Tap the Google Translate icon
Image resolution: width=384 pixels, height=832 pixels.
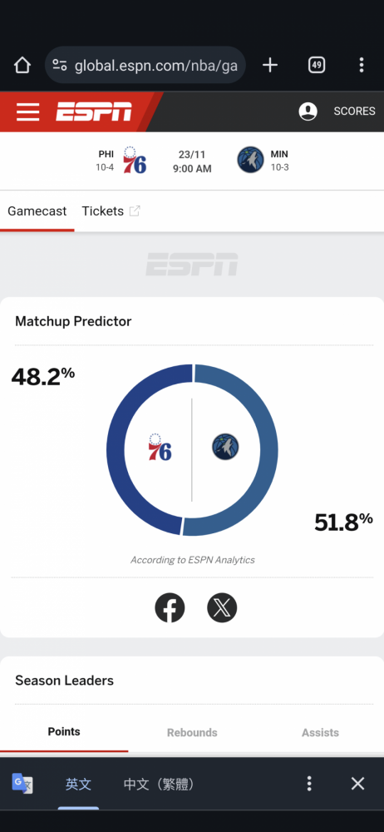(22, 784)
